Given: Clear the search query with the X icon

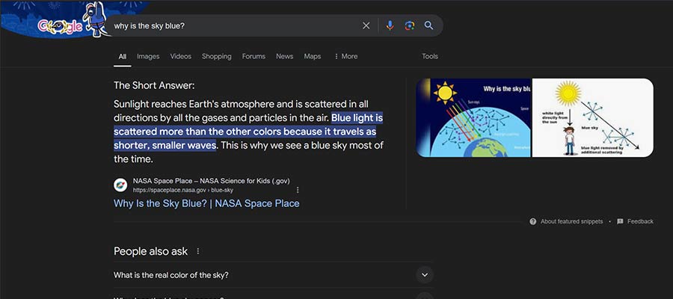Looking at the screenshot, I should 366,25.
